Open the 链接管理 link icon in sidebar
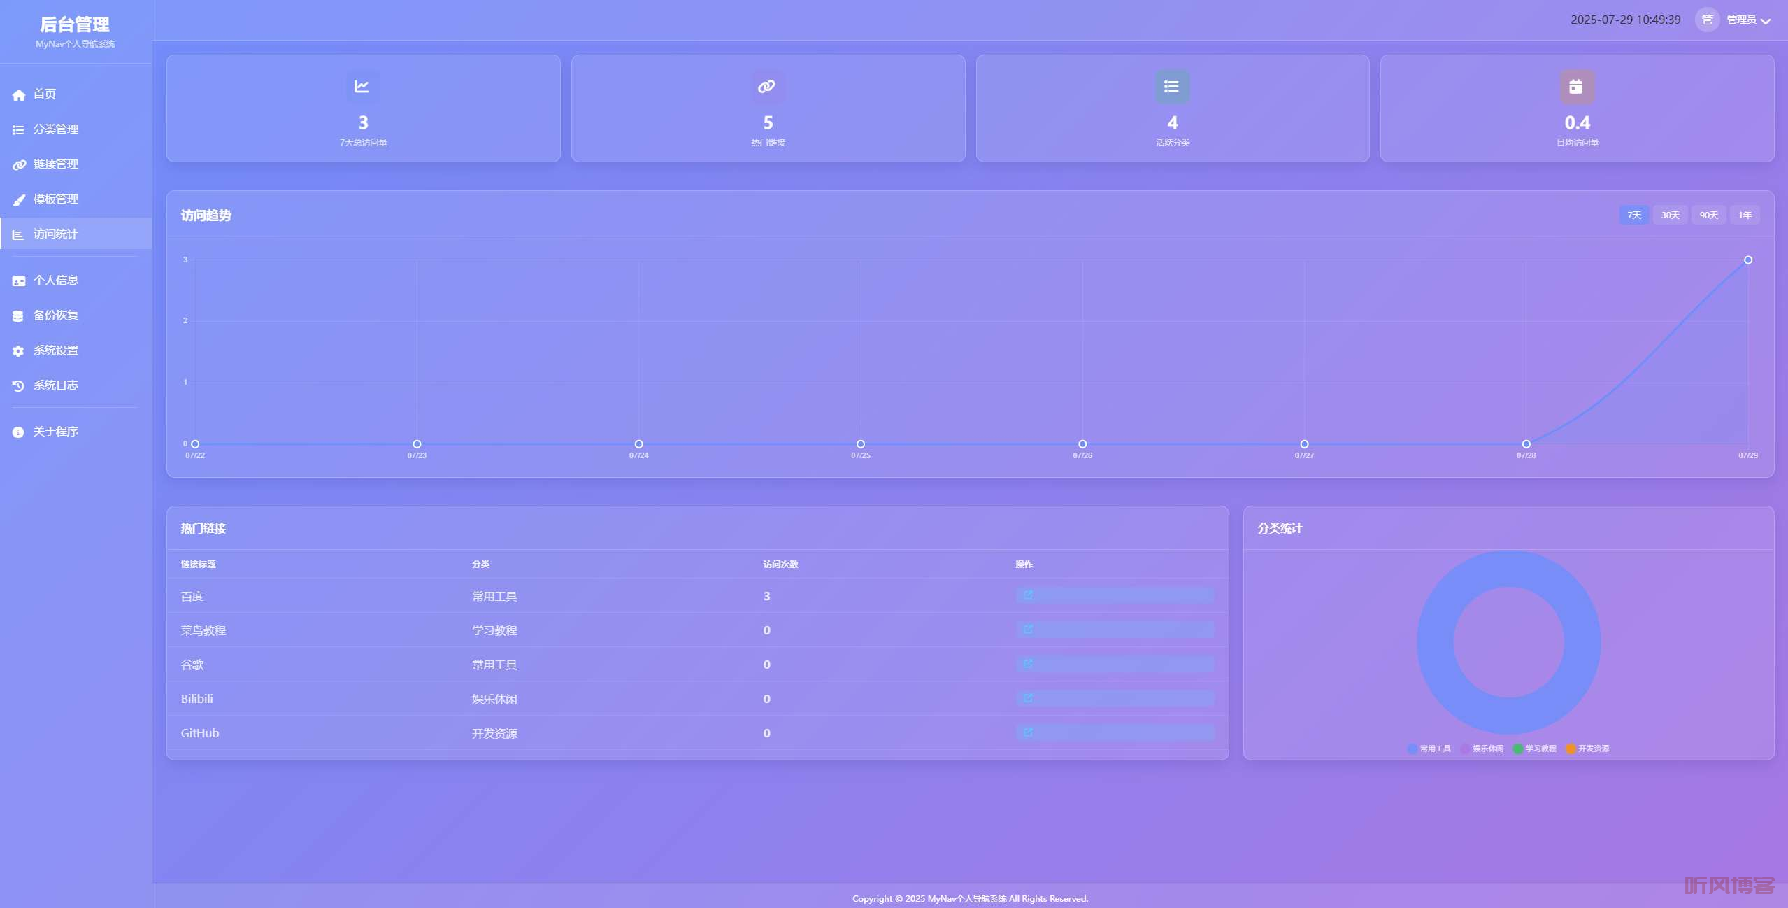This screenshot has width=1788, height=908. 19,165
